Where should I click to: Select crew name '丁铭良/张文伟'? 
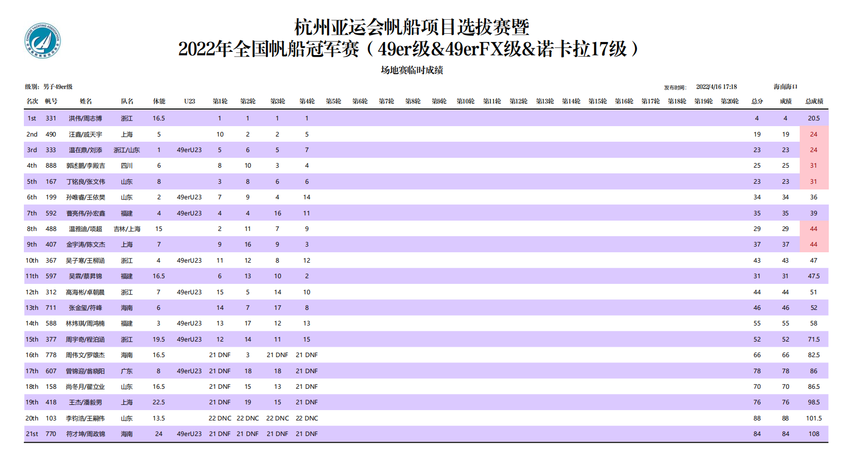tap(86, 182)
